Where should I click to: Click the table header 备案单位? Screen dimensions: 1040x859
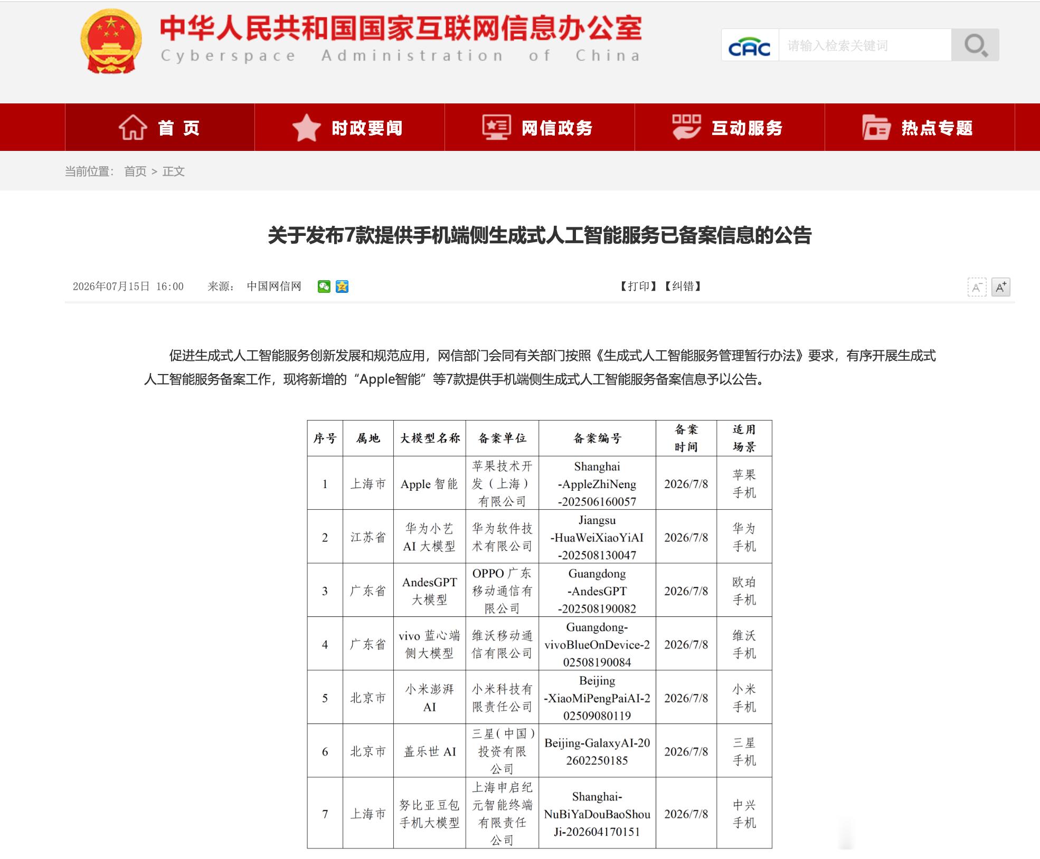(x=502, y=438)
